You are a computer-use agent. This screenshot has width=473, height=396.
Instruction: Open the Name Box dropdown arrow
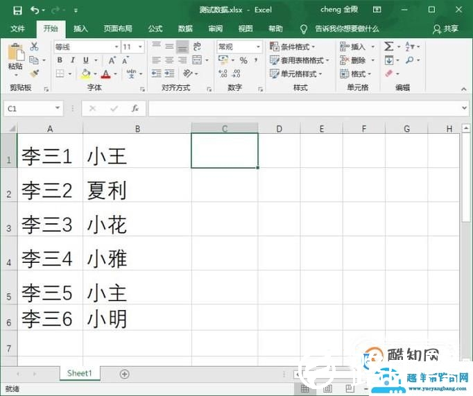pyautogui.click(x=58, y=108)
